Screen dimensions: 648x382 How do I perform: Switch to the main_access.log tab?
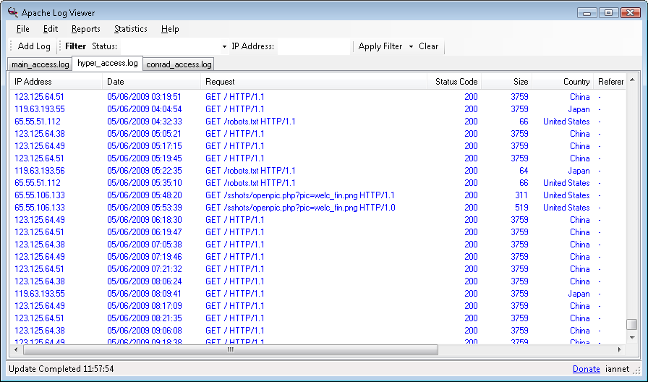pyautogui.click(x=40, y=64)
